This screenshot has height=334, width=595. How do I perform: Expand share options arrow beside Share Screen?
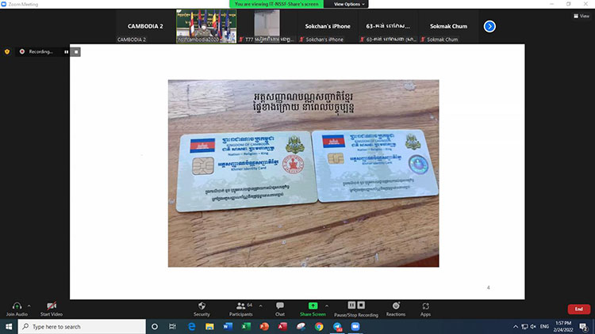click(x=326, y=305)
